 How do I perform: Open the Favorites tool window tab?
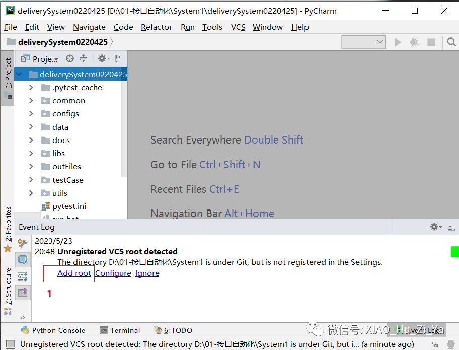pyautogui.click(x=8, y=229)
